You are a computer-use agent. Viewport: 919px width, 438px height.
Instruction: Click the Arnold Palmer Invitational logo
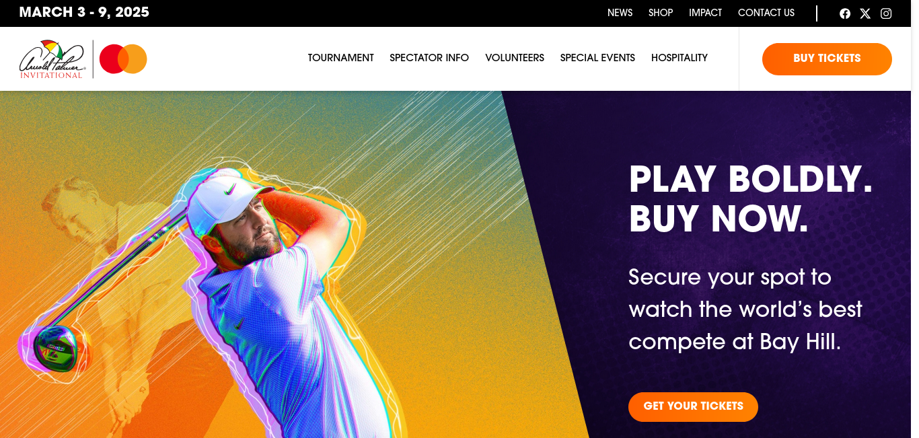pos(52,59)
